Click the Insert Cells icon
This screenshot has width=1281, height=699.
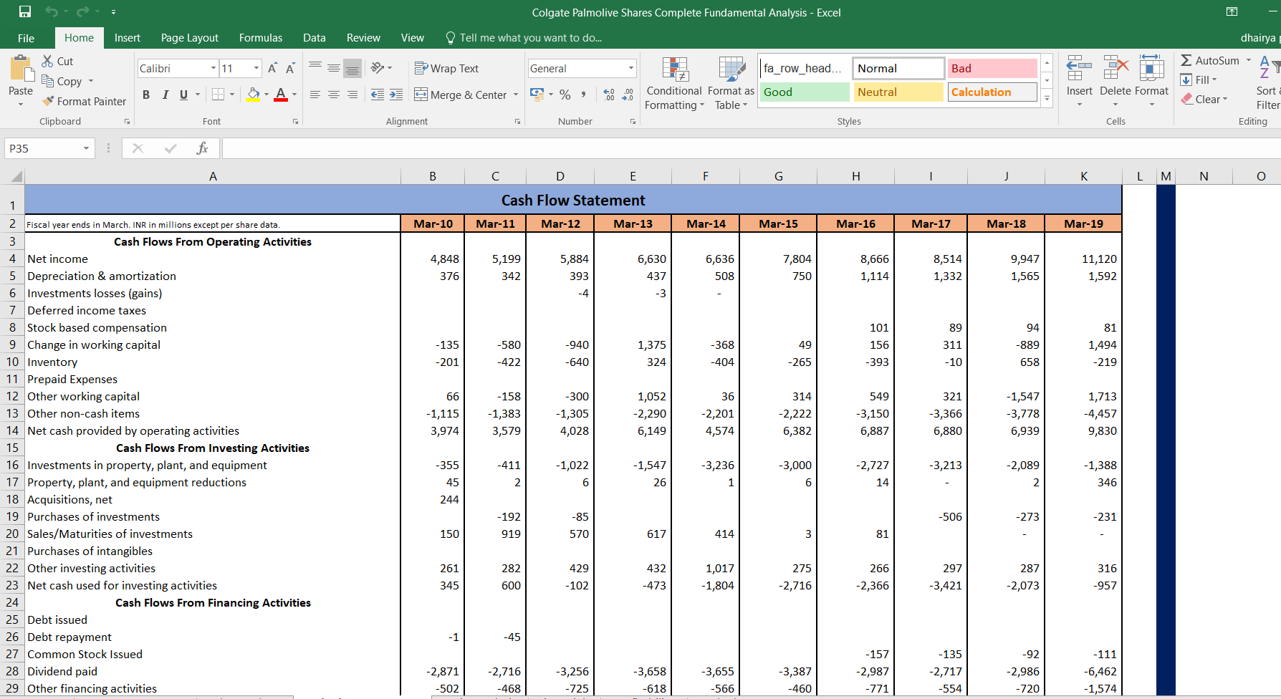point(1079,68)
